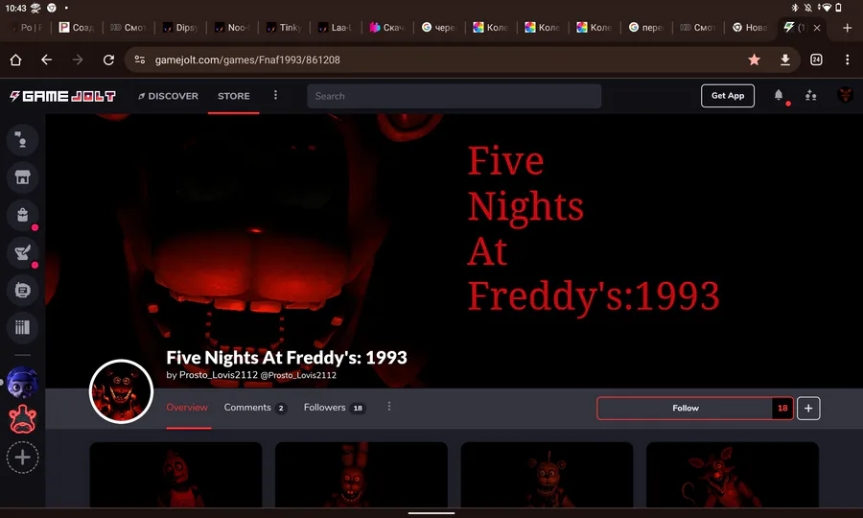Toggle the bookmark star
The height and width of the screenshot is (518, 863).
tap(754, 60)
